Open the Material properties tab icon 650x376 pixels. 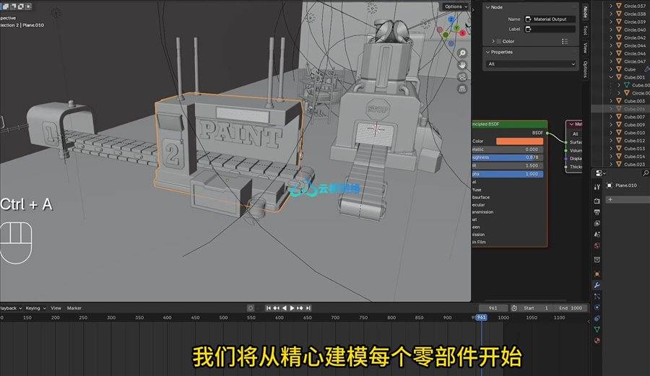point(597,341)
